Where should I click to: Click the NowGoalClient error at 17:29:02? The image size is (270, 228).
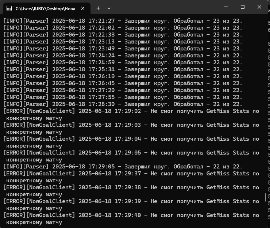131,111
